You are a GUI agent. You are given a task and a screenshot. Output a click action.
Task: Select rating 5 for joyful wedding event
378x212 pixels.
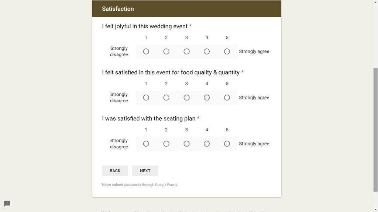click(227, 52)
